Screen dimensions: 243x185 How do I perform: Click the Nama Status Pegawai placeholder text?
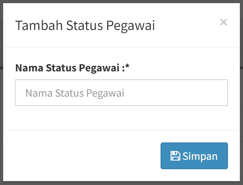click(x=75, y=93)
